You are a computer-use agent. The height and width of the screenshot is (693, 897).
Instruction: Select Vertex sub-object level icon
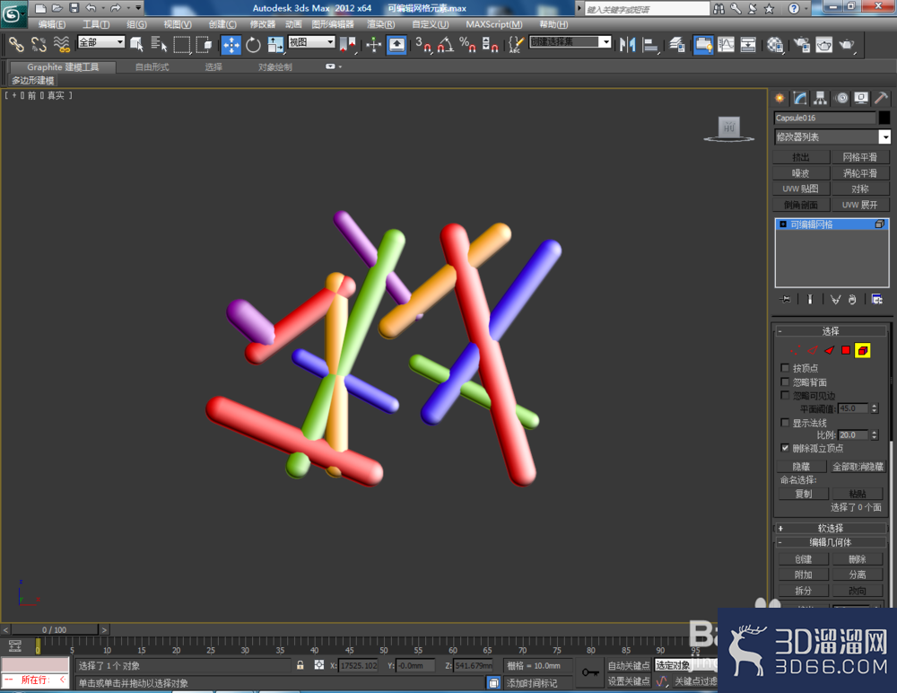(x=795, y=350)
